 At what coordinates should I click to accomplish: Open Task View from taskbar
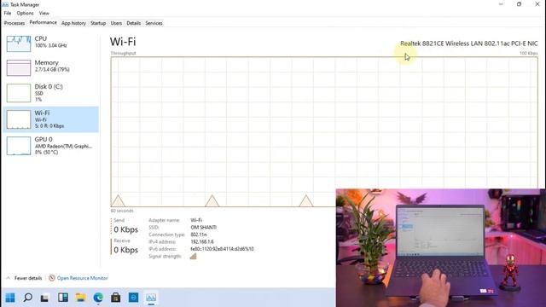coord(44,298)
